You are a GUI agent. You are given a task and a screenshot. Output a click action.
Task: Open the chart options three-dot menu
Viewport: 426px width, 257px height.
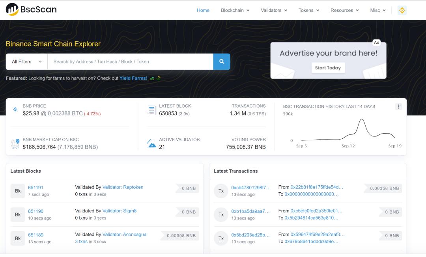[x=398, y=107]
